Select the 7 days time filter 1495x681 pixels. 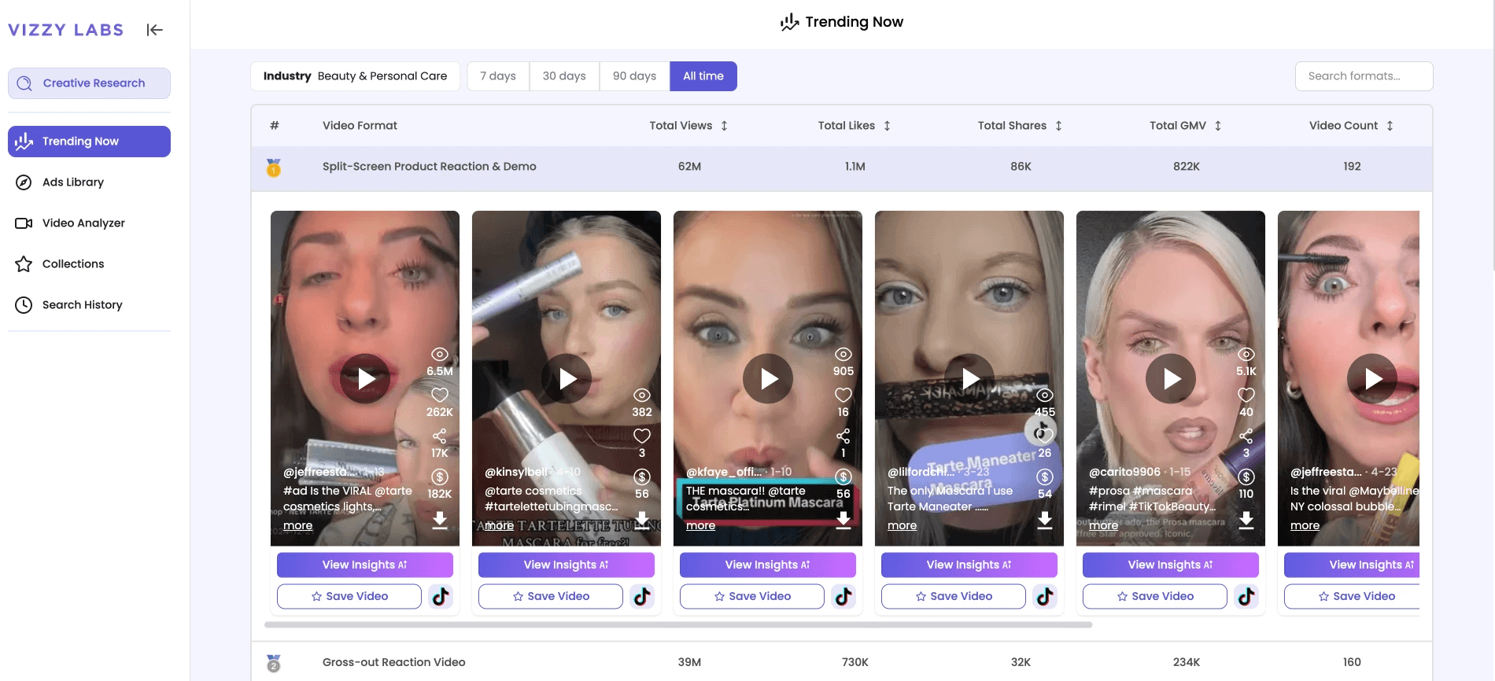[498, 76]
